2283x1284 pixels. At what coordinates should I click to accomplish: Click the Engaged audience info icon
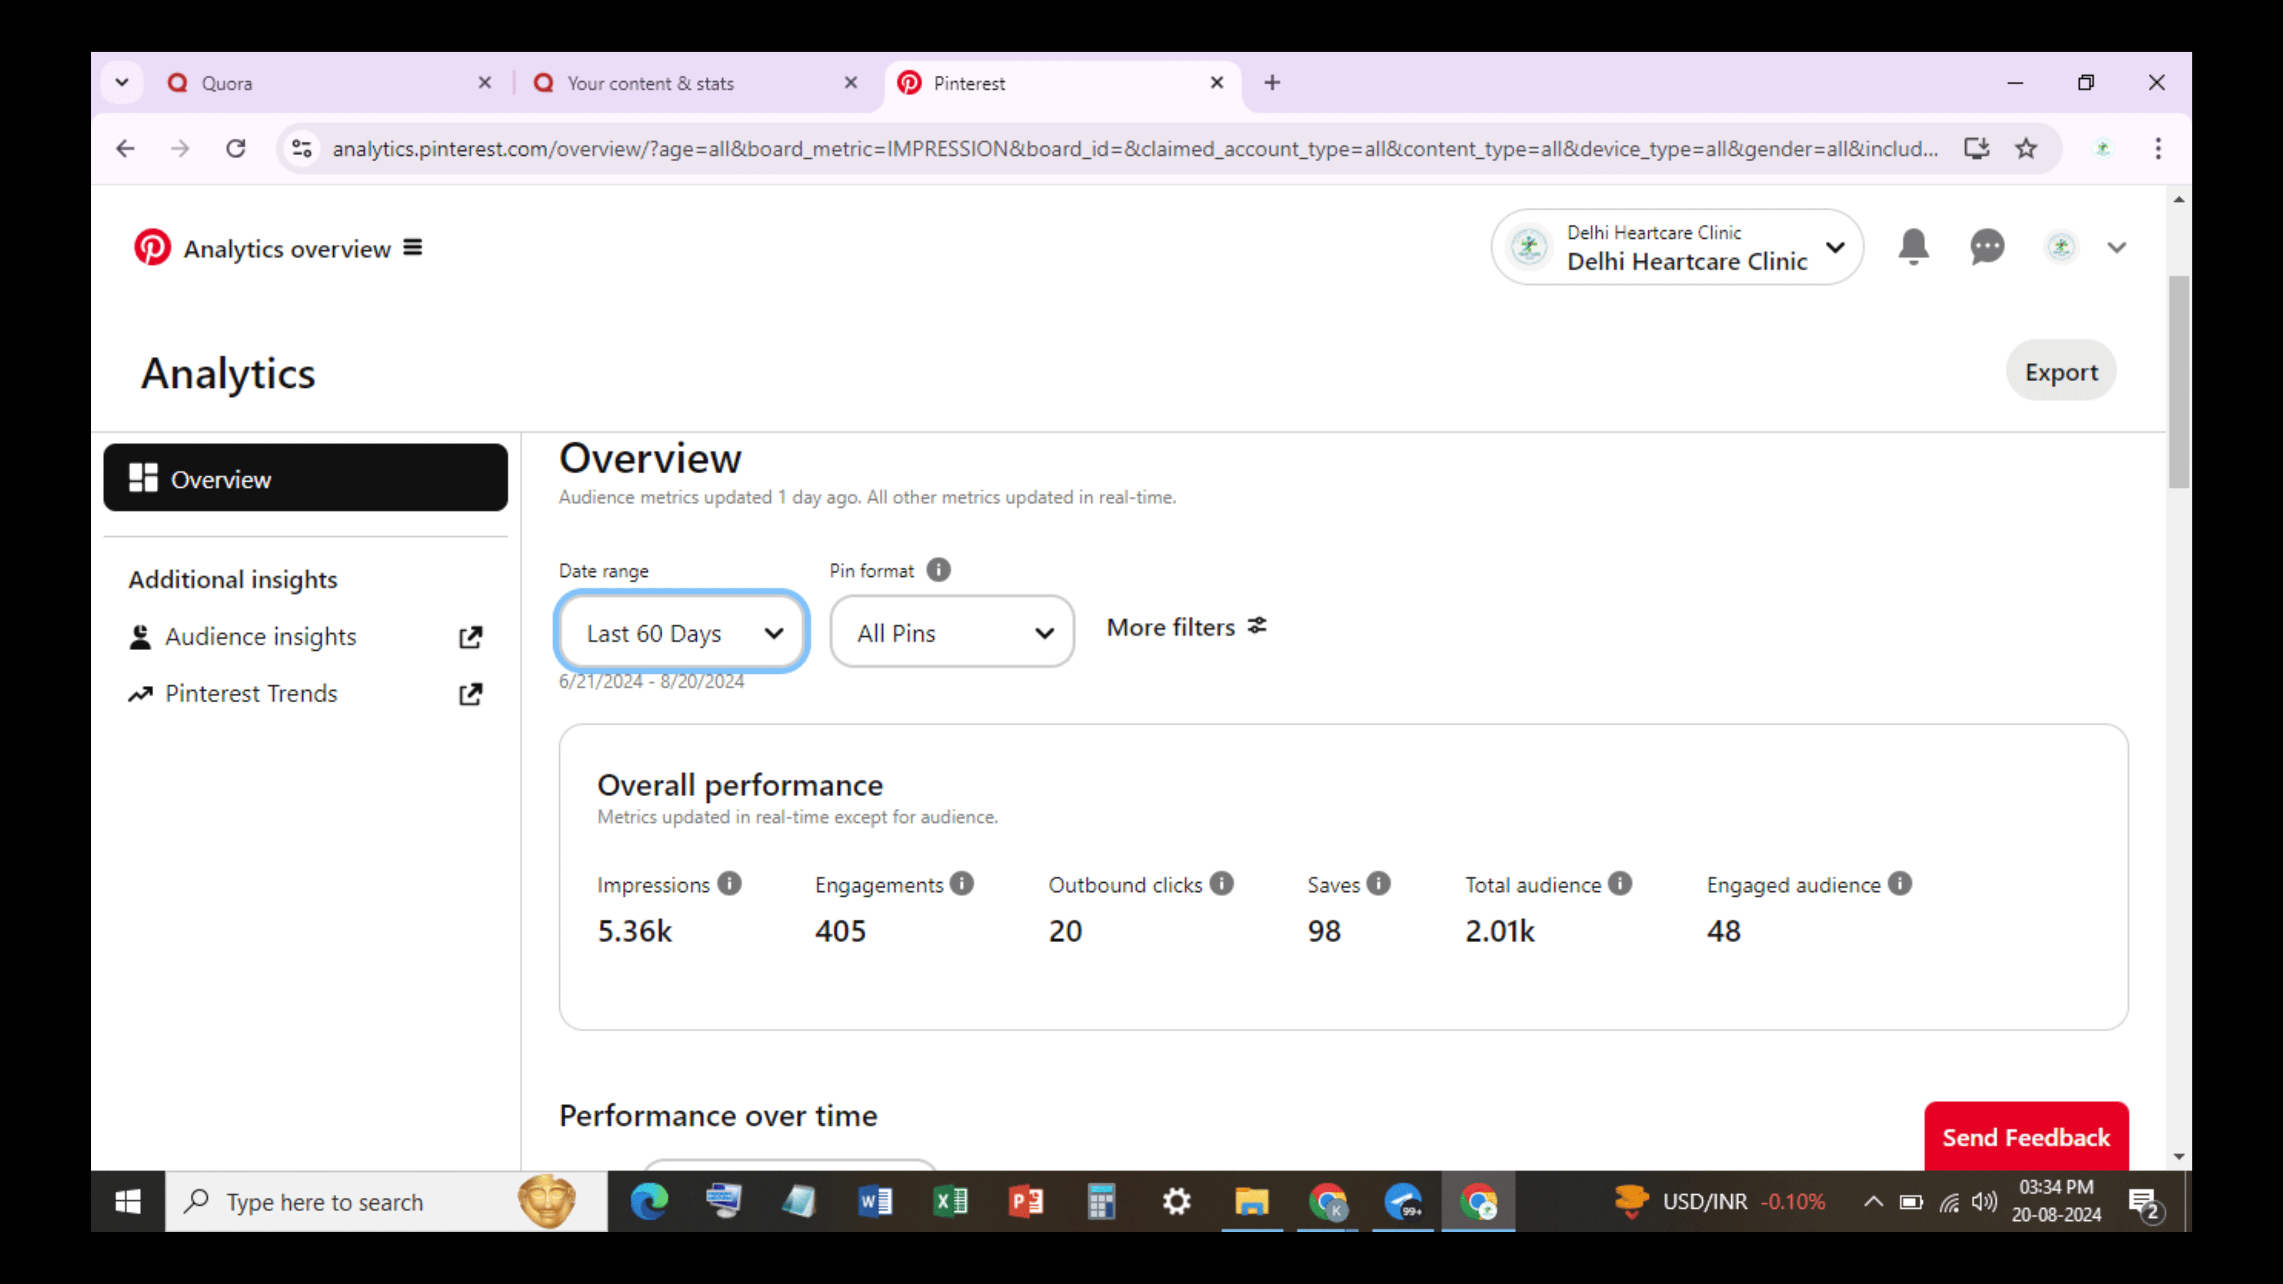(1899, 883)
